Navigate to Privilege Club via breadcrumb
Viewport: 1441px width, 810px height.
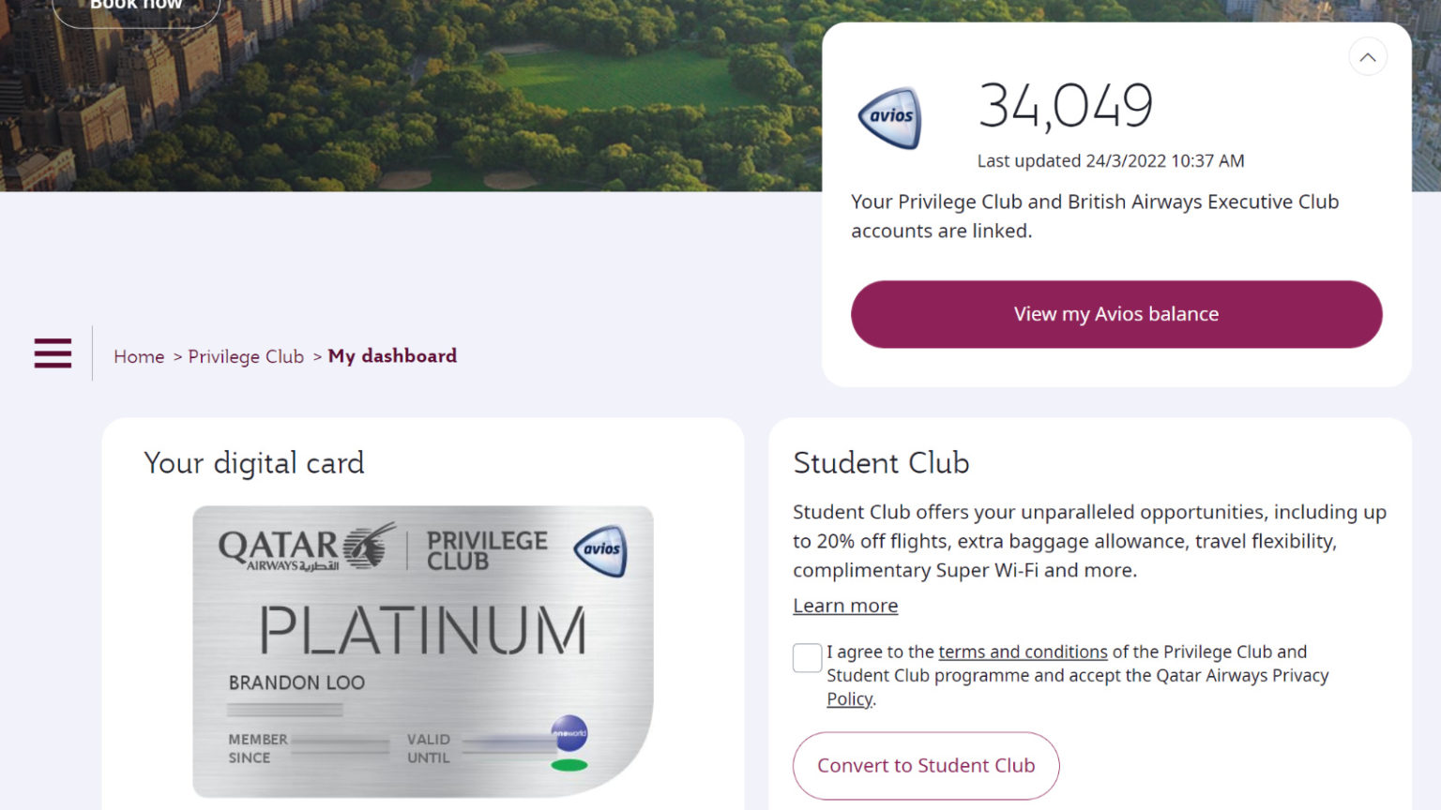click(x=246, y=356)
